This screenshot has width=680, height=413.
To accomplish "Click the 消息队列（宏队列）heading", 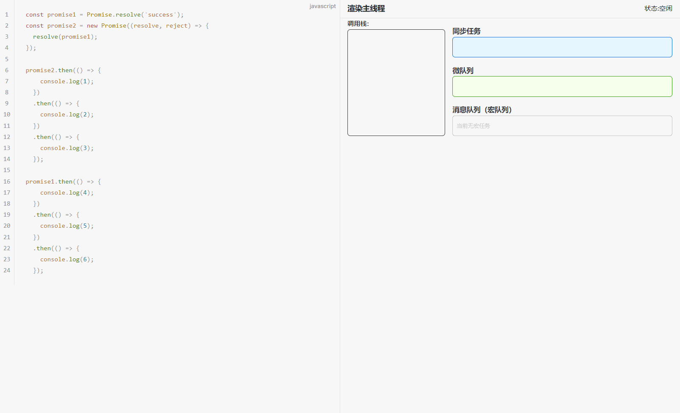I will (x=482, y=110).
